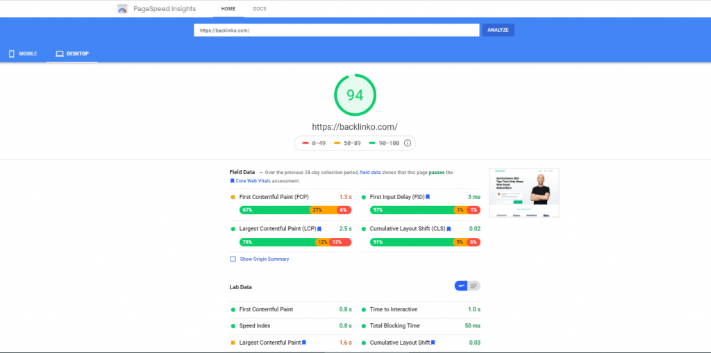
Task: Click the 'Time to Interactive' metric row
Action: coord(421,309)
